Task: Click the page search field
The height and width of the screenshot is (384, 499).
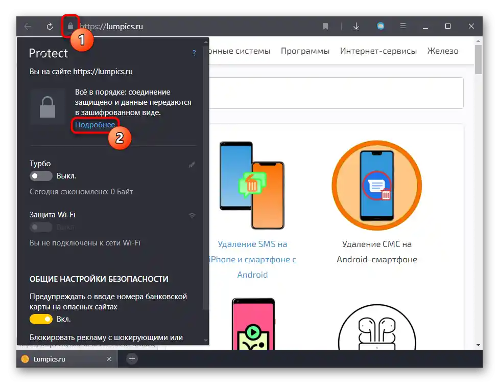Action: 336,93
